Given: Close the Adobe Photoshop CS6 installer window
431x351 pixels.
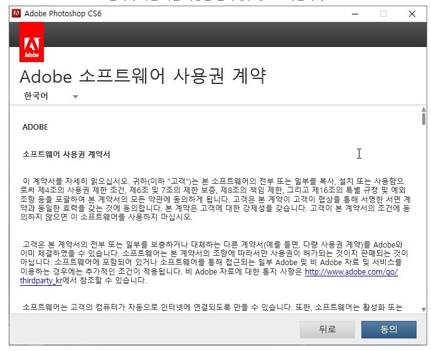Looking at the screenshot, I should (x=412, y=14).
